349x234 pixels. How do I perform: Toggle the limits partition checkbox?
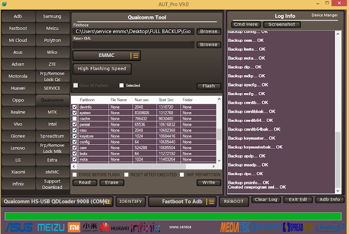tap(75, 153)
